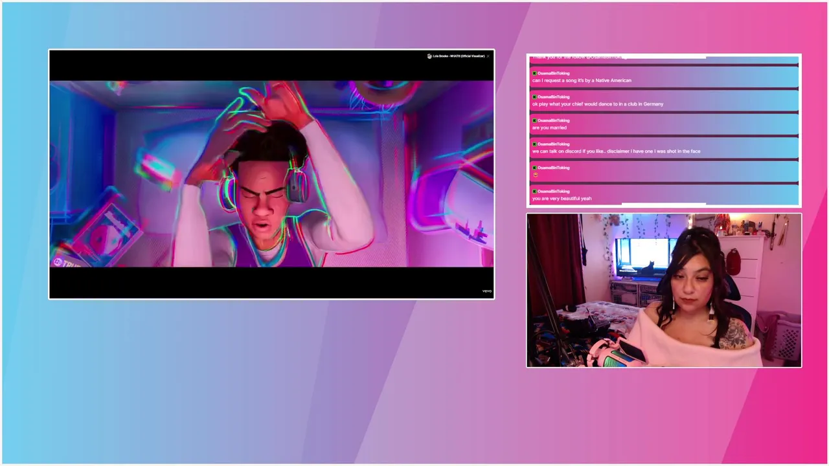Image resolution: width=829 pixels, height=466 pixels.
Task: Select the chat message 'are you married'
Action: (x=549, y=128)
